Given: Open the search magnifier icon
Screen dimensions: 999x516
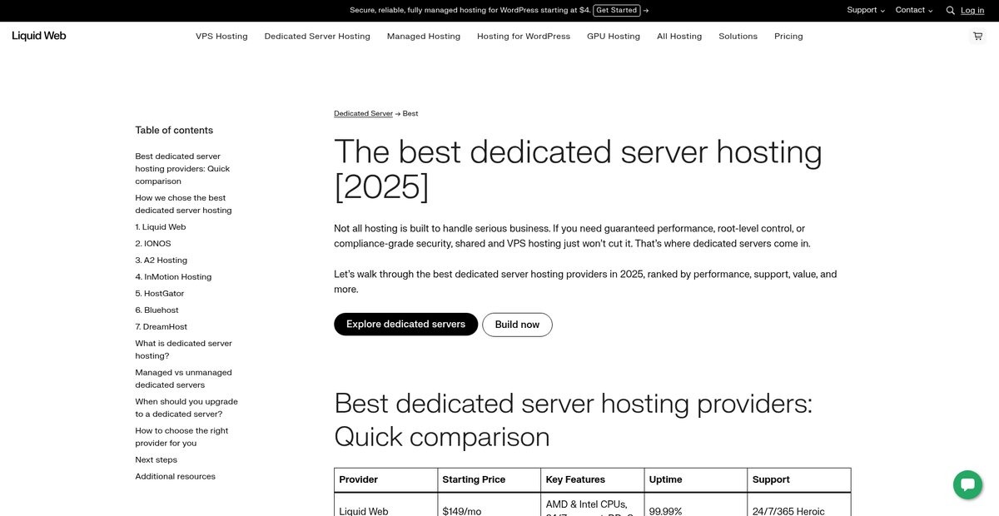Looking at the screenshot, I should pyautogui.click(x=950, y=11).
